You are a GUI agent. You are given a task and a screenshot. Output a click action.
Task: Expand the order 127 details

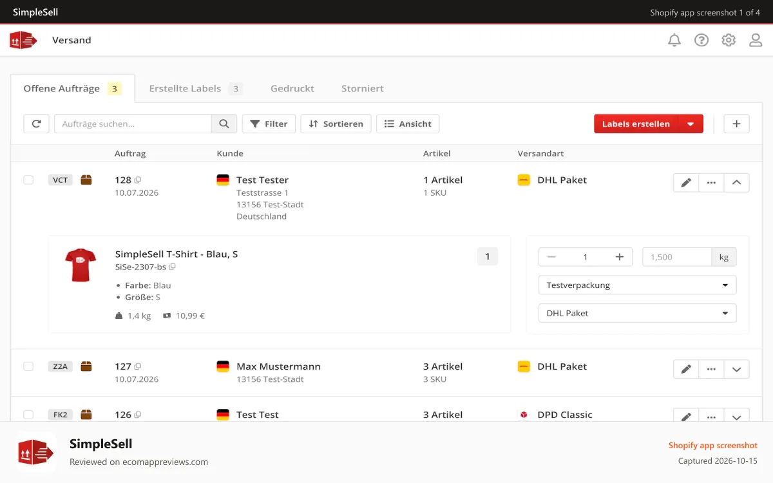click(736, 369)
